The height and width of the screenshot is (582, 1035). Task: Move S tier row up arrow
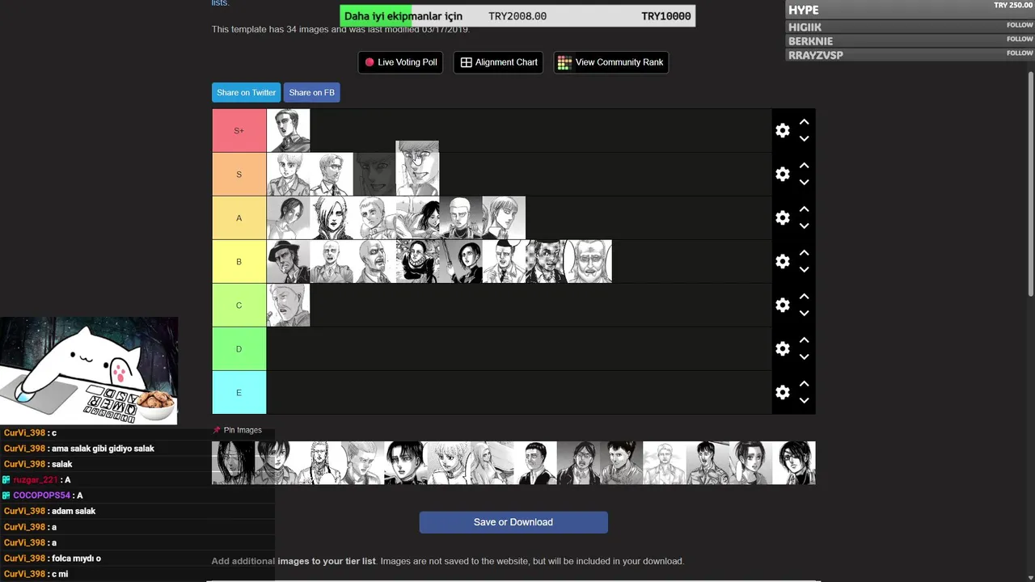(804, 166)
